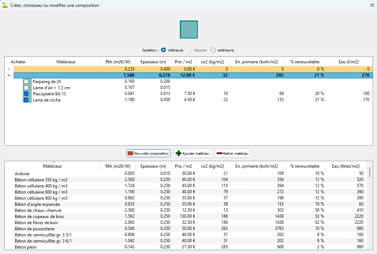
Task: Select the Ardoise material row
Action: point(22,173)
